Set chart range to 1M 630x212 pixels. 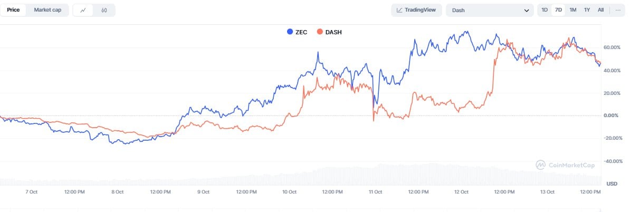point(572,10)
